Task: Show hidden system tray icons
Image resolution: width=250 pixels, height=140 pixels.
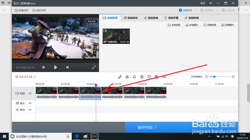Action: (209, 136)
